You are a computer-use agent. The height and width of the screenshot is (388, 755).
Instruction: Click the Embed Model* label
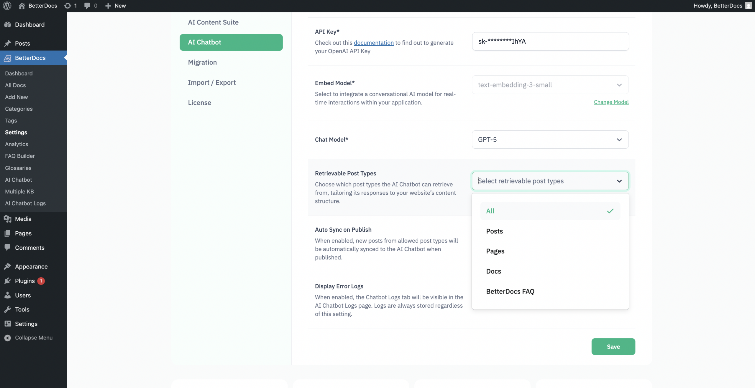(x=335, y=83)
